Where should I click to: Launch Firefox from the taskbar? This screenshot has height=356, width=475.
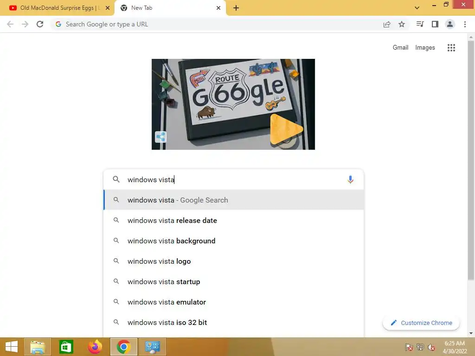[x=95, y=347]
